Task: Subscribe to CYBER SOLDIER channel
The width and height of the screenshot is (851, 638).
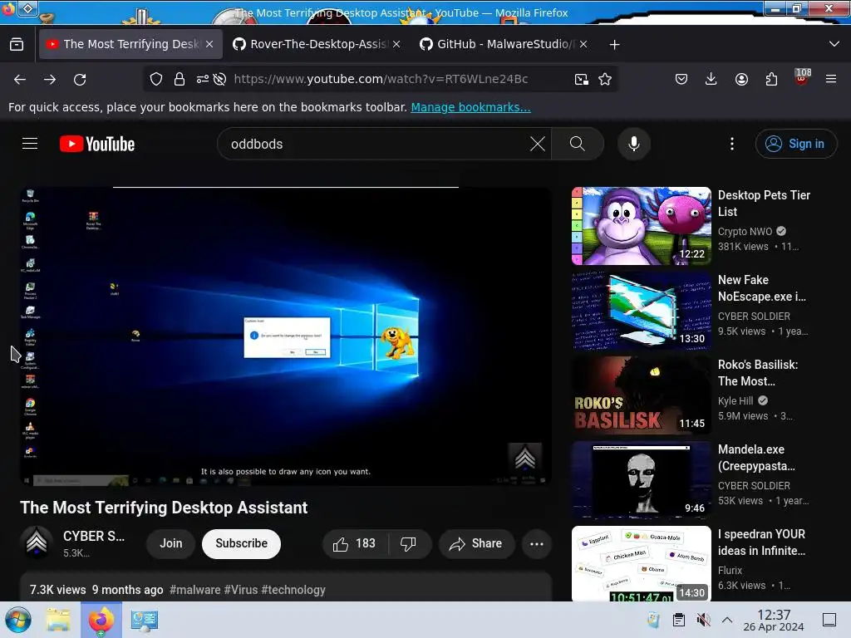Action: point(242,543)
